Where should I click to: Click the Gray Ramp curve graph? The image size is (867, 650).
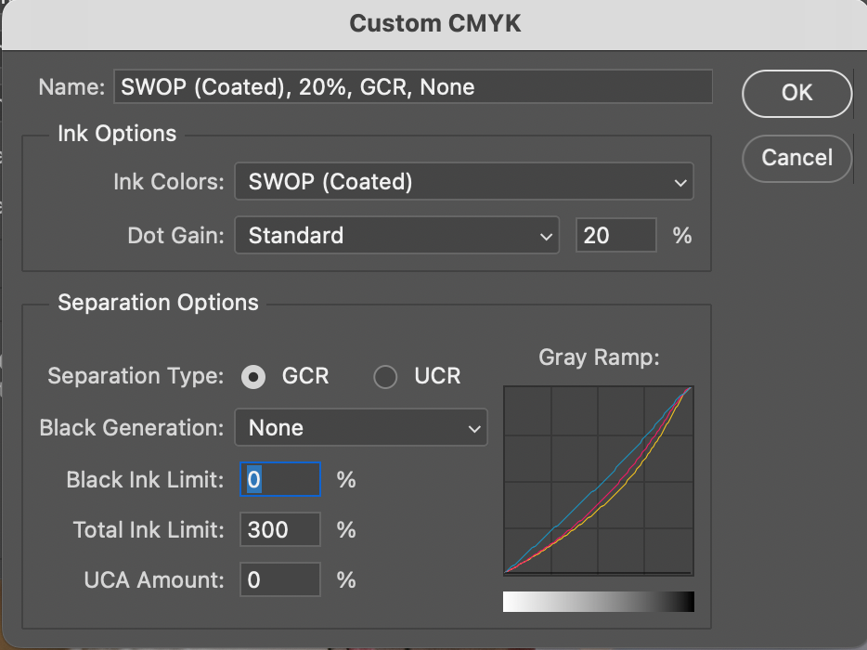point(599,480)
